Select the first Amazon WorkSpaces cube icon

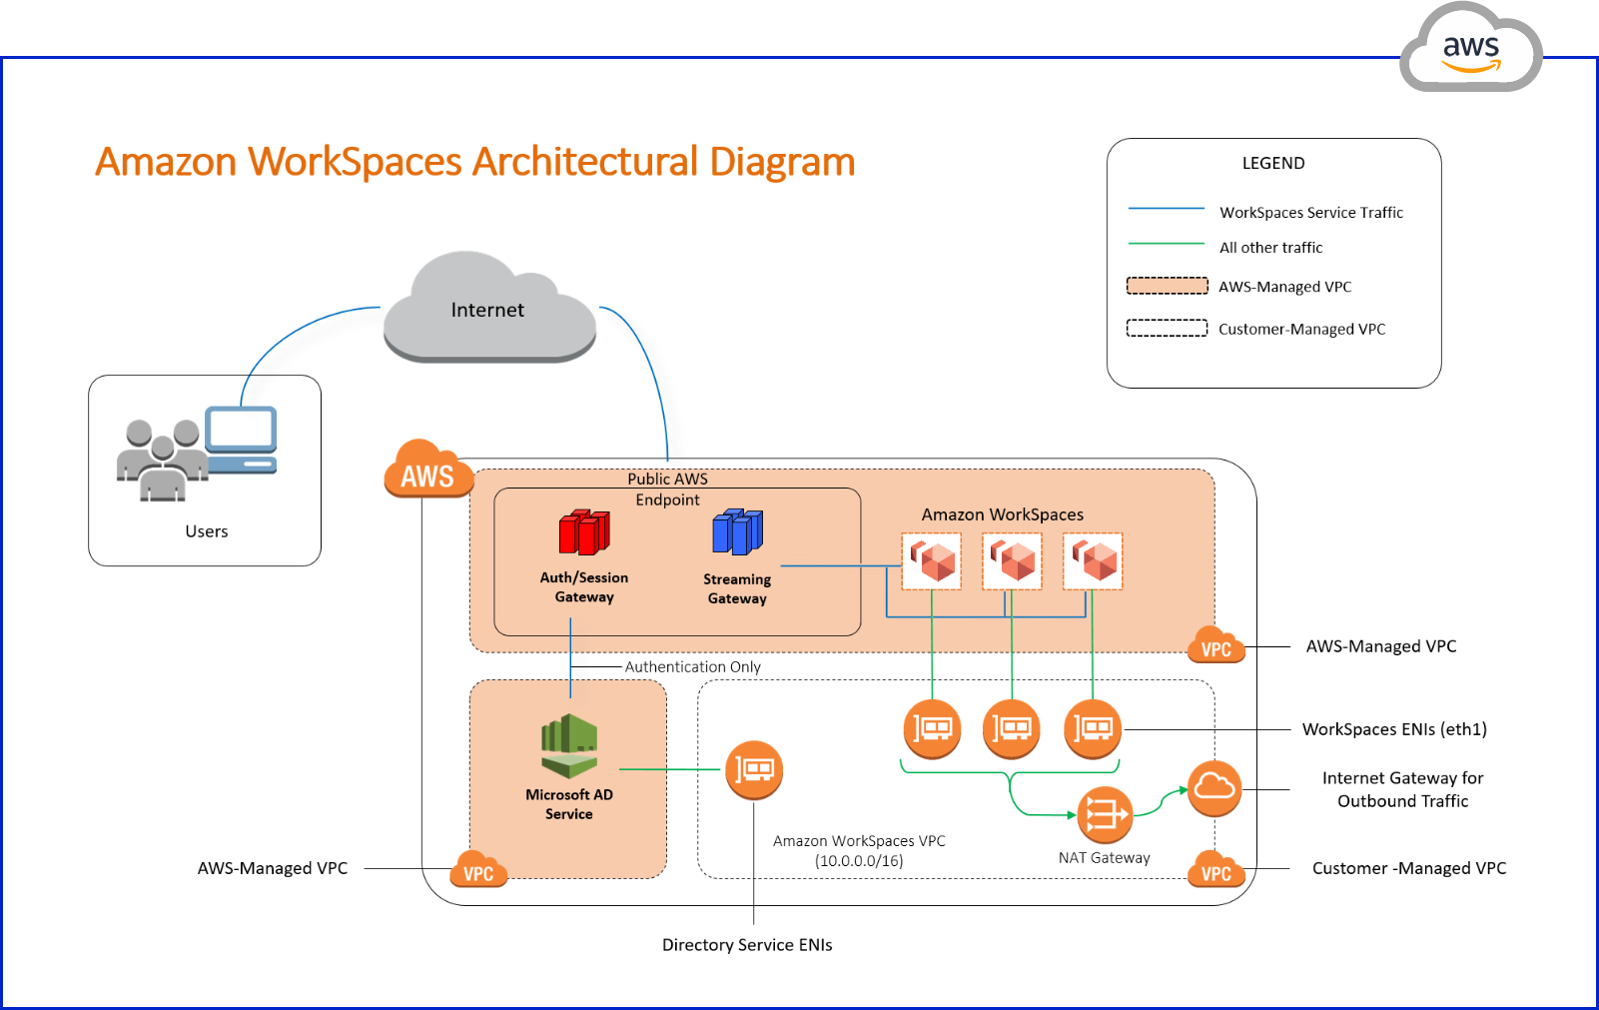point(932,561)
